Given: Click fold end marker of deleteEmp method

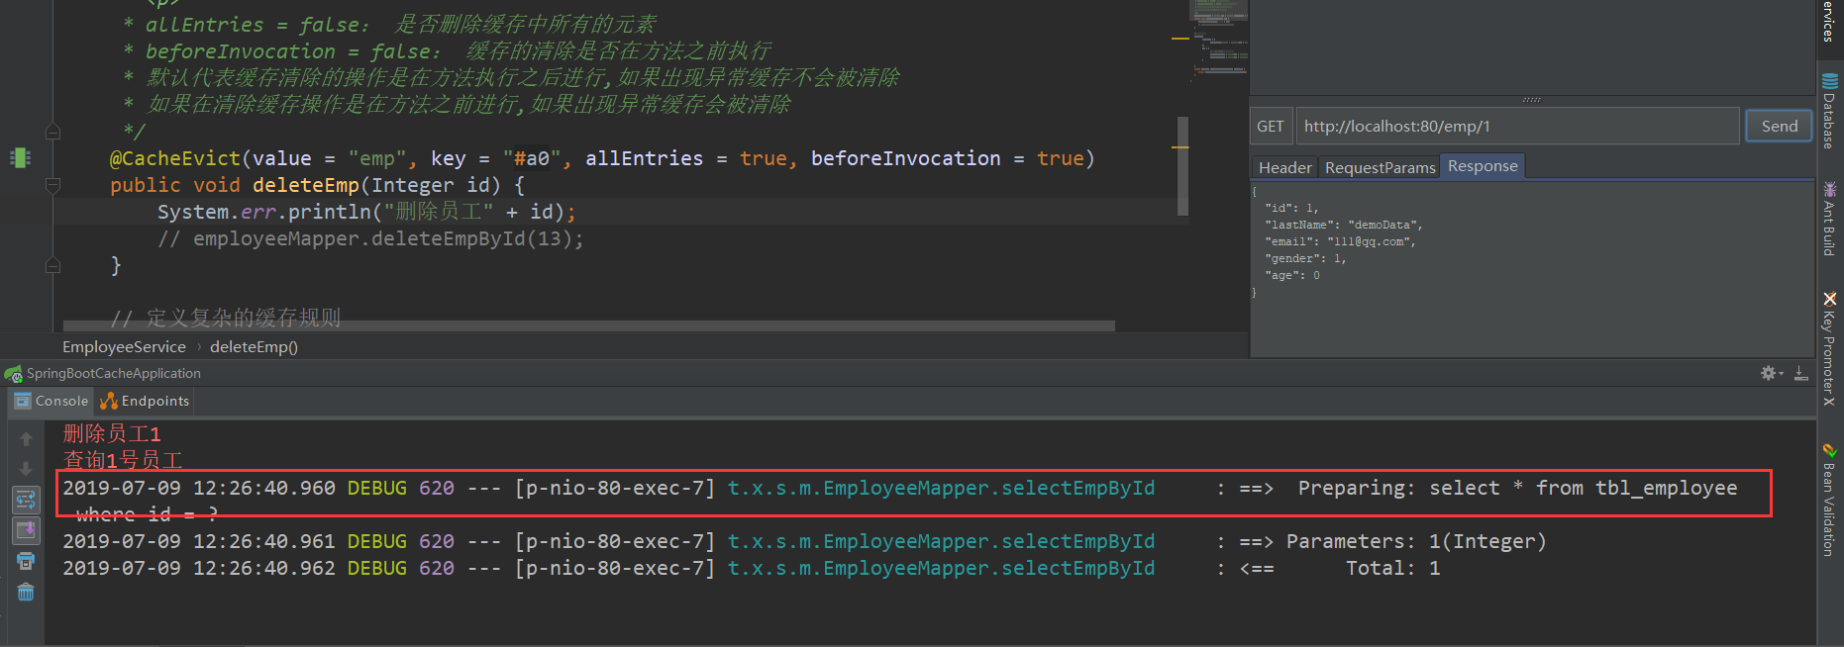Looking at the screenshot, I should 53,265.
